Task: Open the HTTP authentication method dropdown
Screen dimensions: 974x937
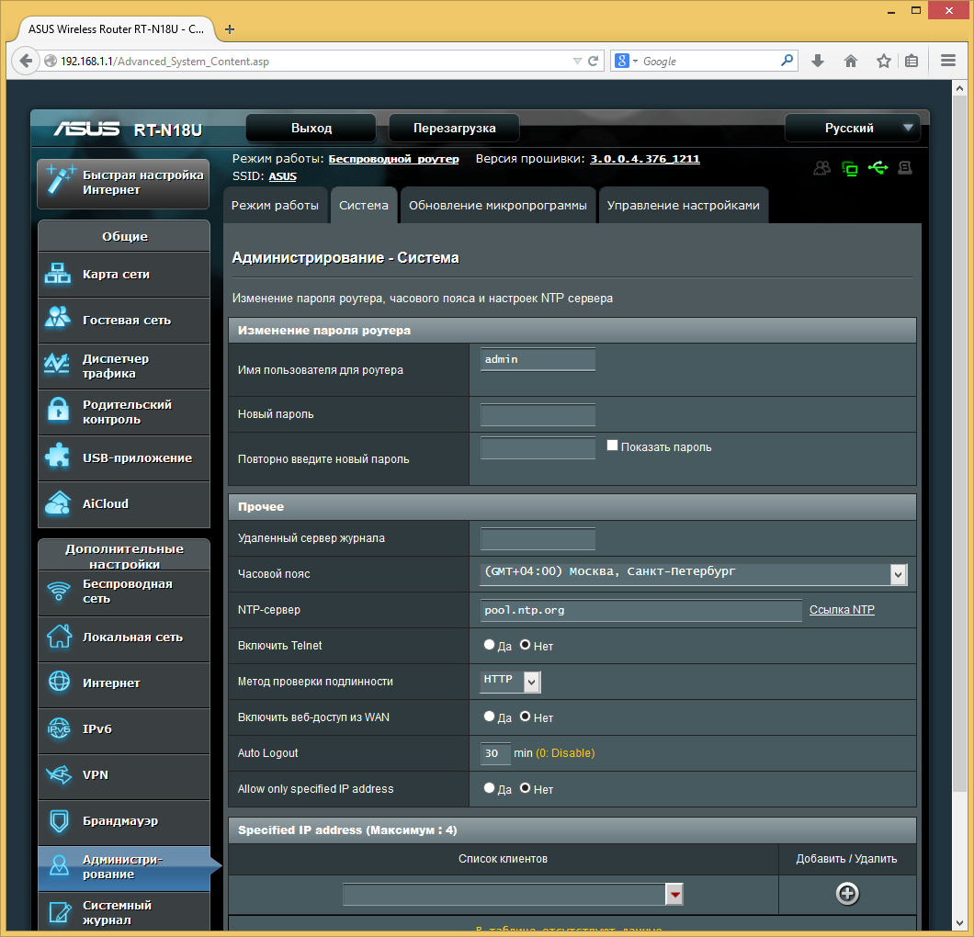Action: click(510, 682)
